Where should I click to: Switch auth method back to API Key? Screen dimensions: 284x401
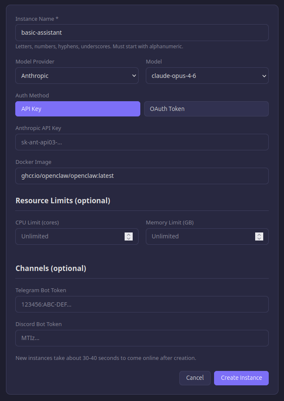[x=78, y=109]
